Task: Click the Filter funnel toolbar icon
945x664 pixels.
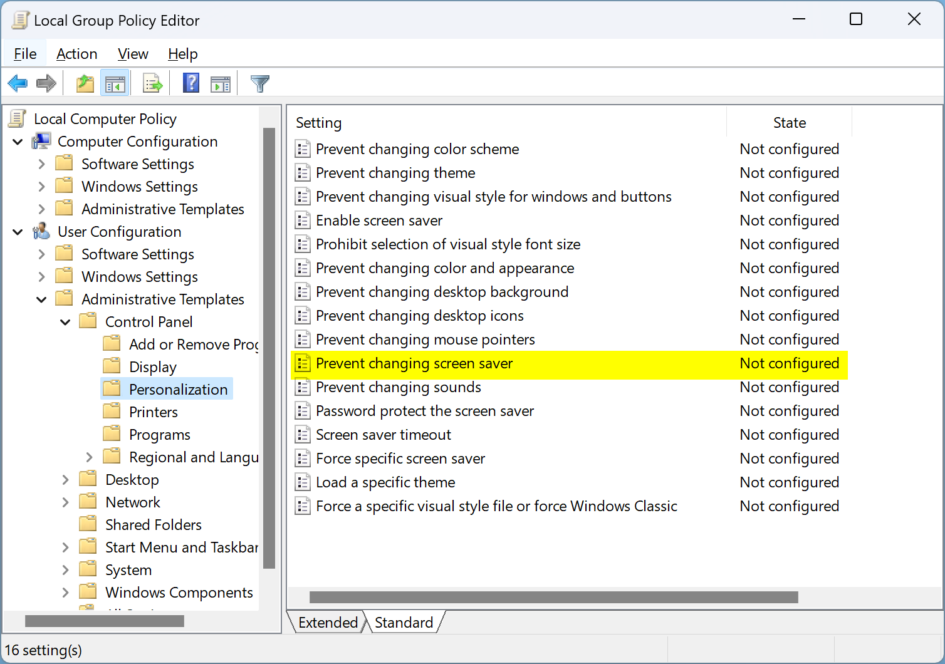Action: pos(259,83)
